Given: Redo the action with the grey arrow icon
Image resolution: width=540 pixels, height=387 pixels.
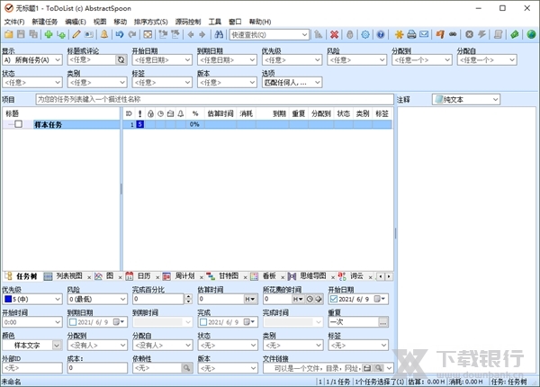Looking at the screenshot, I should pos(132,34).
